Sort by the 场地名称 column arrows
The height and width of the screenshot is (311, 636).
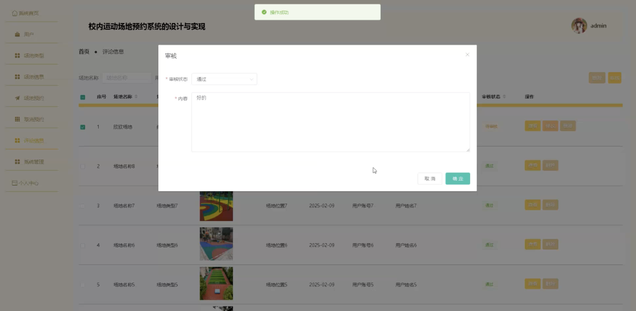[136, 96]
